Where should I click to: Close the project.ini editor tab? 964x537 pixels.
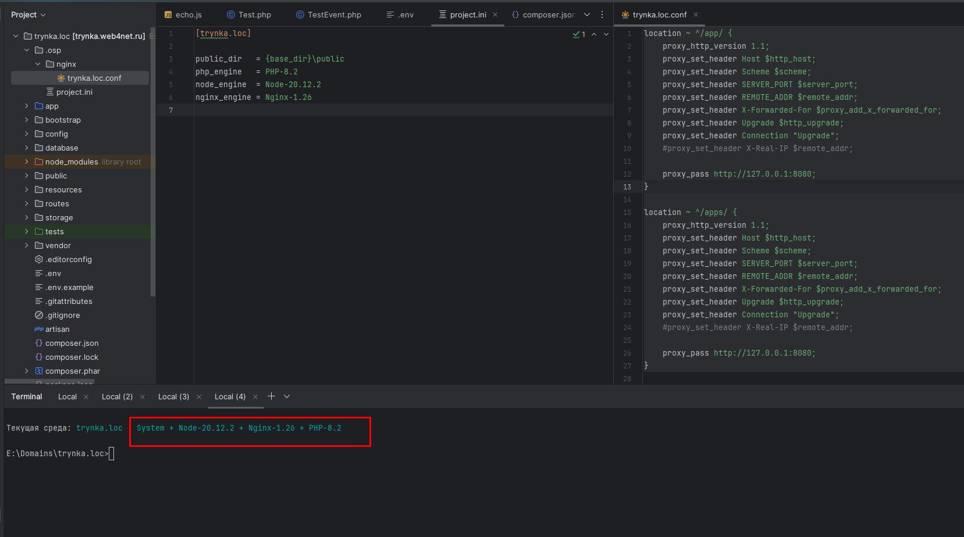click(x=495, y=15)
